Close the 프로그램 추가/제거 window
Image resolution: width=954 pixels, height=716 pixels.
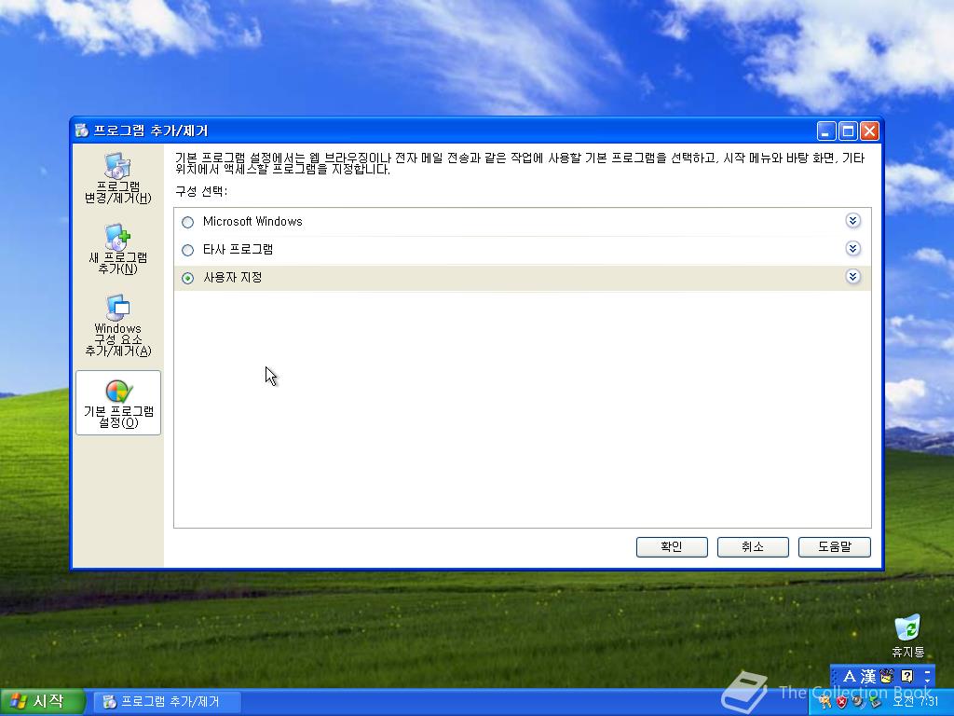(869, 131)
